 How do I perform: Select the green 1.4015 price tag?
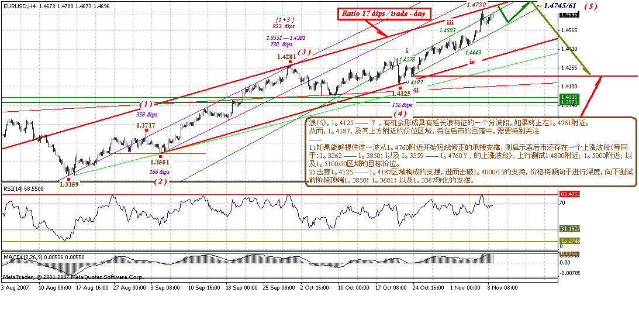click(569, 96)
